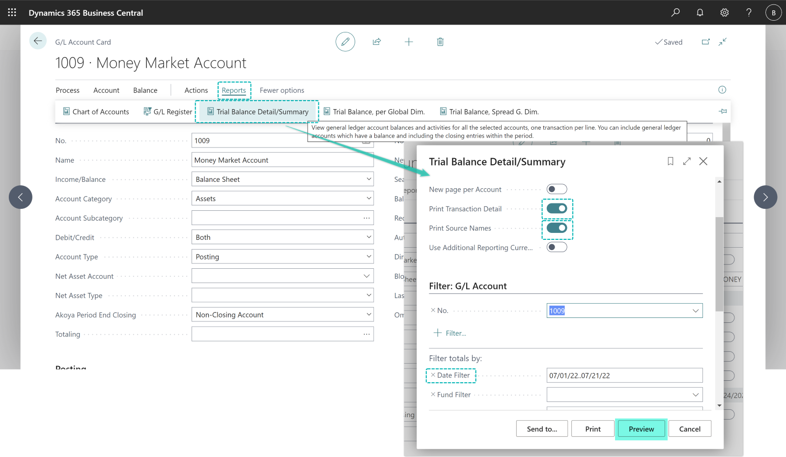Create a new record with the plus icon
This screenshot has height=457, width=786.
[x=409, y=42]
